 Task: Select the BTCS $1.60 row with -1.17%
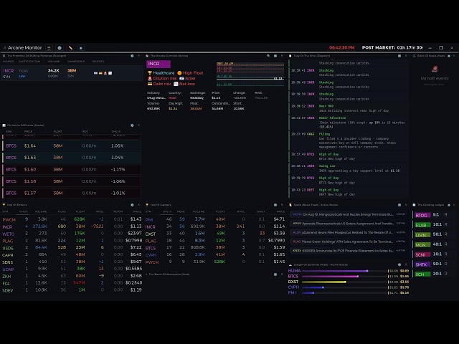pyautogui.click(x=72, y=169)
